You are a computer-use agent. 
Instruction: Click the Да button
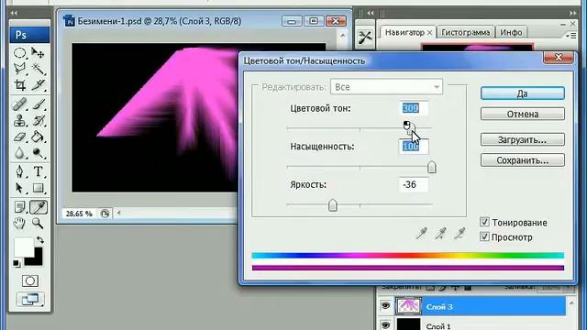[523, 93]
